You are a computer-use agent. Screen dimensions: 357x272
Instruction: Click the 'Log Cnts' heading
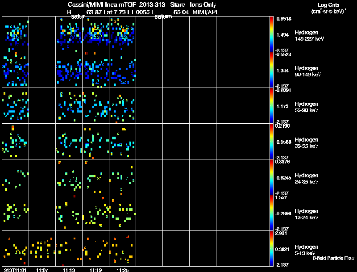pos(328,5)
